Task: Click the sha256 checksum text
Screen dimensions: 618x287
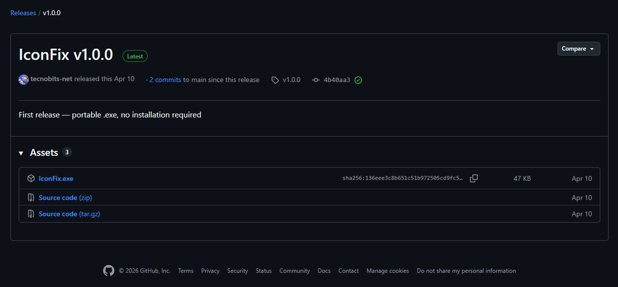Action: tap(403, 178)
